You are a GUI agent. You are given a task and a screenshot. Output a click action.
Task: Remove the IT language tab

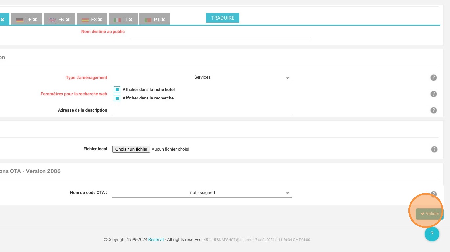(130, 20)
